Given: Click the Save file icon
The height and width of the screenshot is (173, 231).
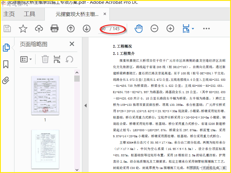Looking at the screenshot, I should click(7, 29).
